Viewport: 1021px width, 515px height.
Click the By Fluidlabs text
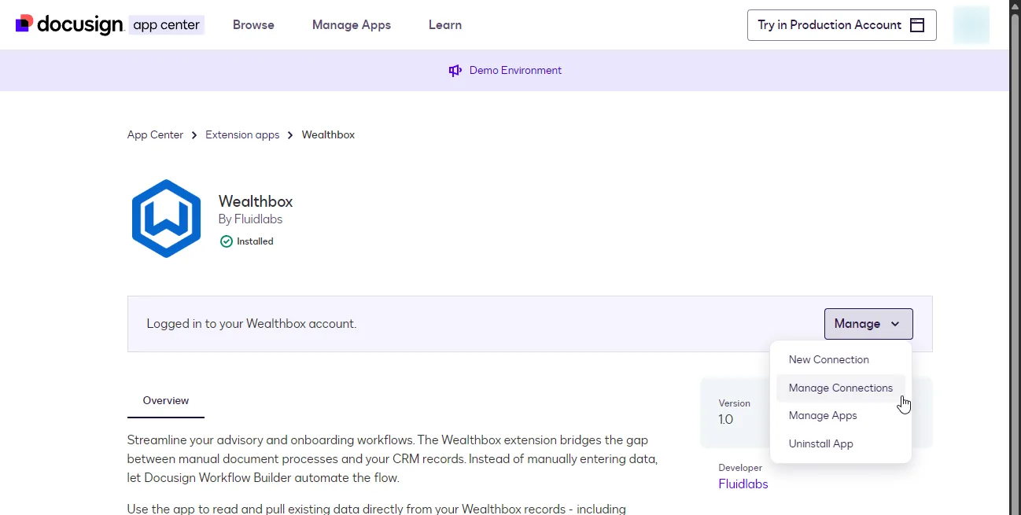pyautogui.click(x=250, y=219)
